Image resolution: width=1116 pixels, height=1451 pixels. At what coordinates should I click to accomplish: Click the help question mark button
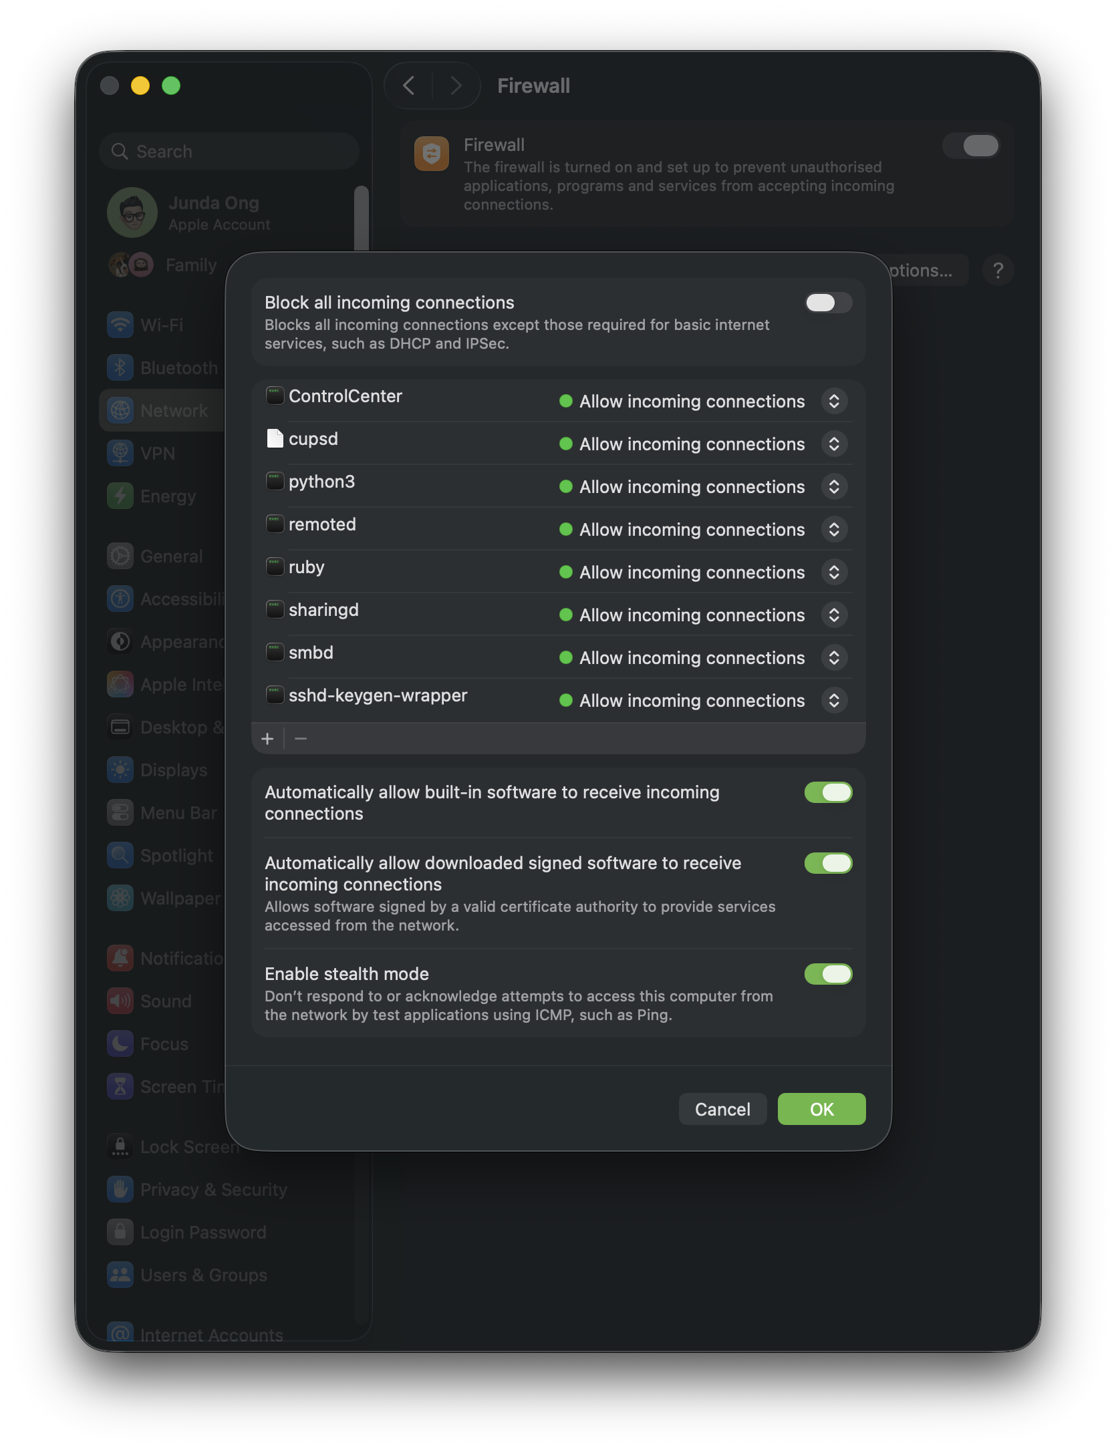pyautogui.click(x=998, y=271)
